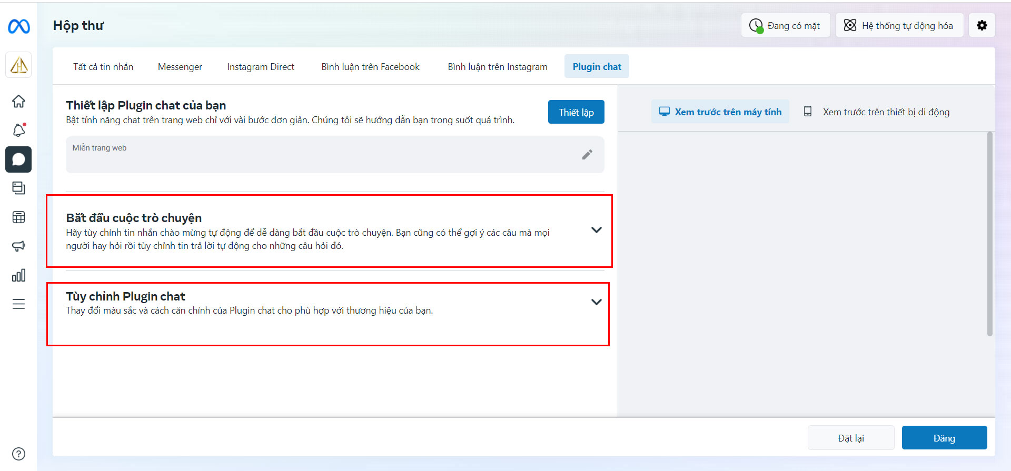This screenshot has width=1011, height=471.
Task: Expand the Tùy chỉnh Plugin chat section
Action: coord(596,302)
